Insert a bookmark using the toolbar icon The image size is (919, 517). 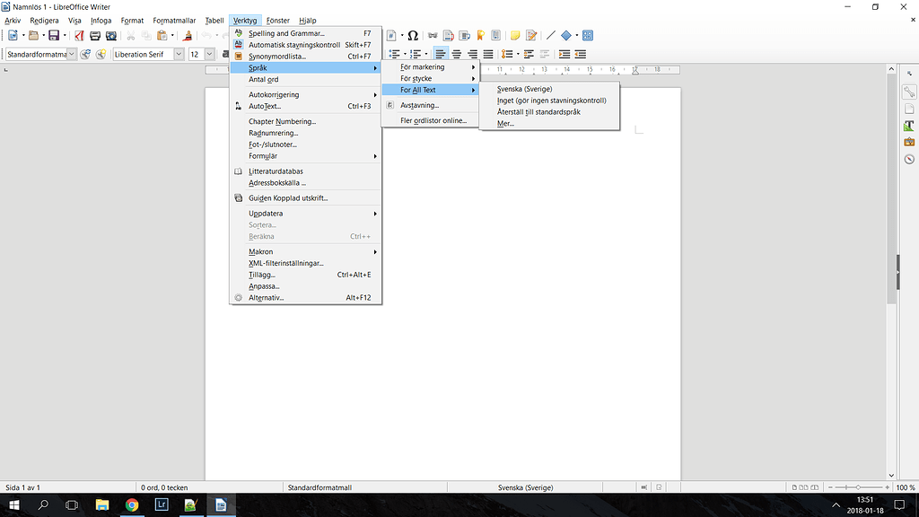[x=482, y=36]
